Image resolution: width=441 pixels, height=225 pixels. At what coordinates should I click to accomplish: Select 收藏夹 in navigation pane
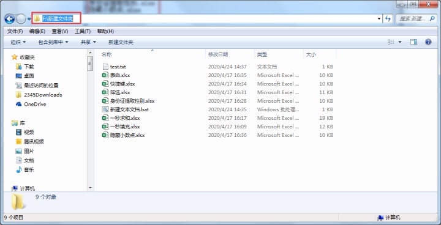(x=28, y=57)
